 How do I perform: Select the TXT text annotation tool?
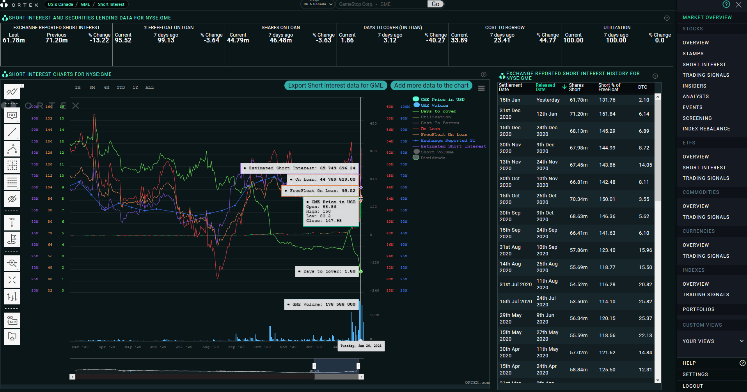coord(12,115)
